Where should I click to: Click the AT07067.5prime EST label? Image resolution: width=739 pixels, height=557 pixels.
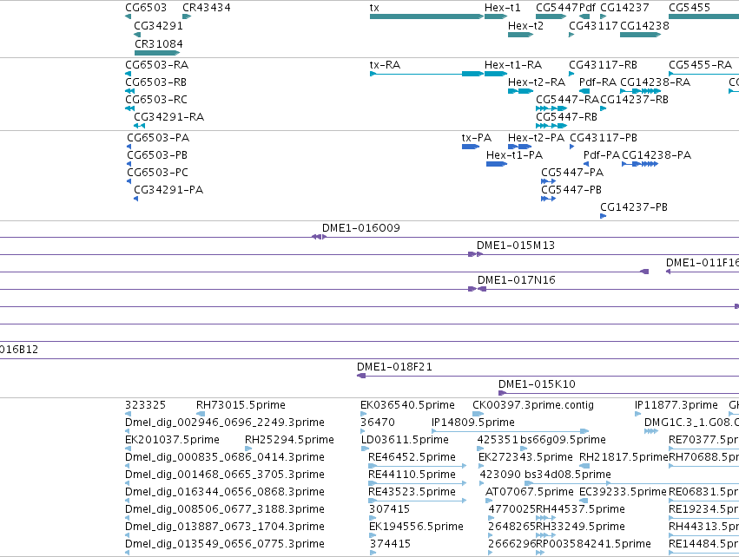coord(529,492)
